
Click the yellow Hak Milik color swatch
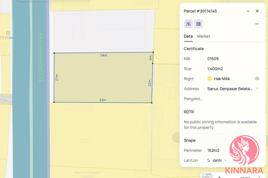point(210,79)
